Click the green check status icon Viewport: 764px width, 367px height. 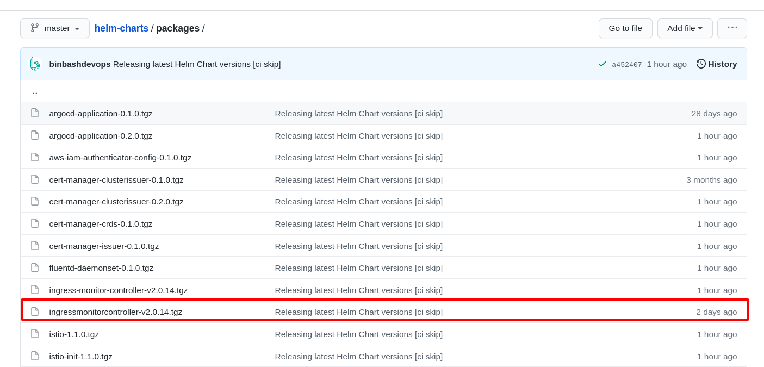tap(602, 64)
